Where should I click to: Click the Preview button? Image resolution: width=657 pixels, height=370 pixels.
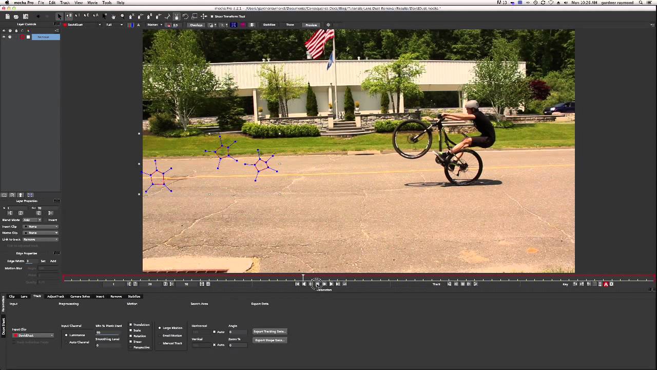pos(311,25)
